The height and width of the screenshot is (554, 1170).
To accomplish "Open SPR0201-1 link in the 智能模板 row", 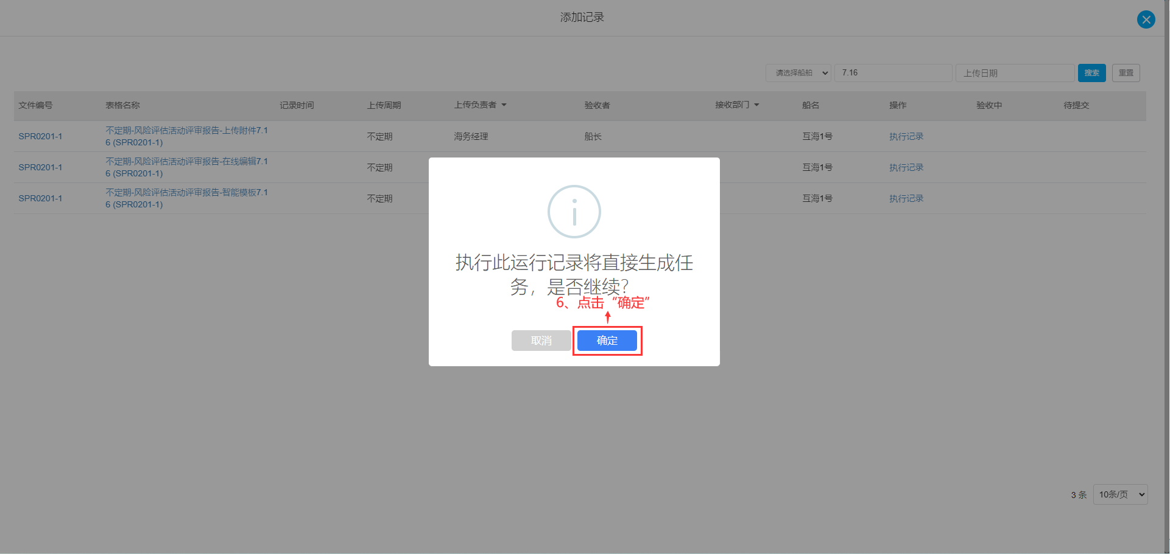I will (40, 198).
